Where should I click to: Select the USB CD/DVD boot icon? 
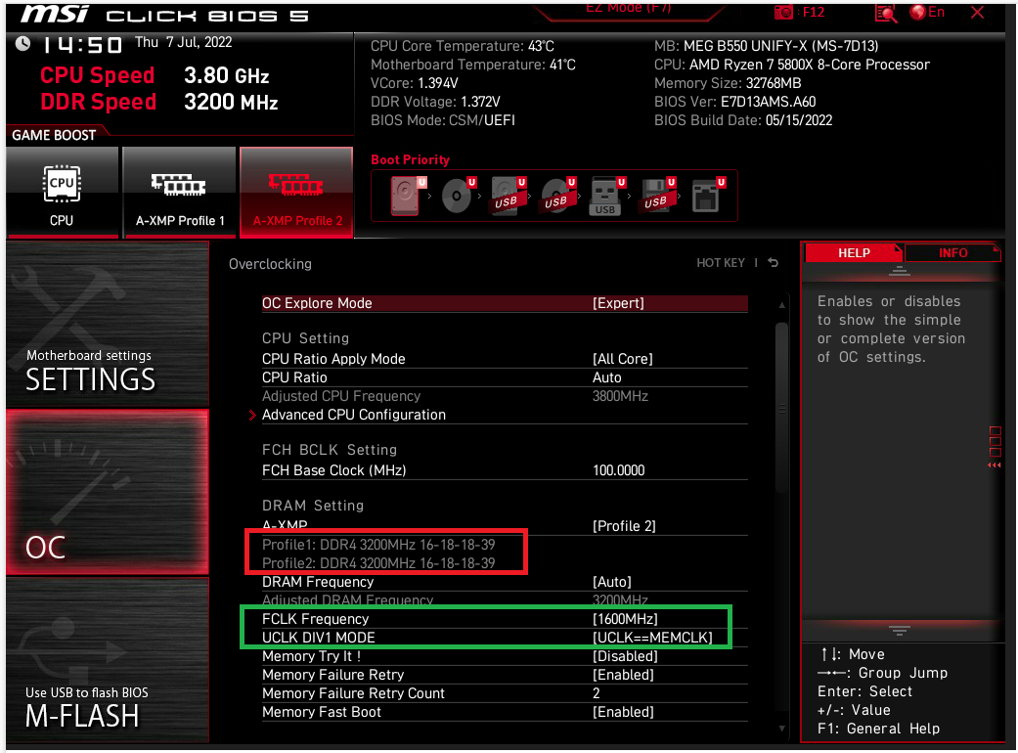pos(557,196)
